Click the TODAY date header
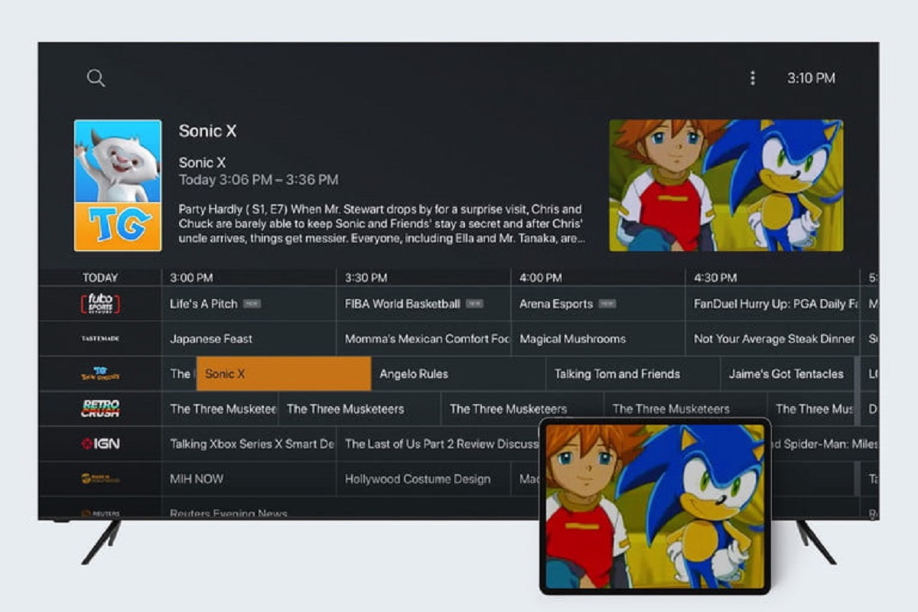 tap(100, 278)
